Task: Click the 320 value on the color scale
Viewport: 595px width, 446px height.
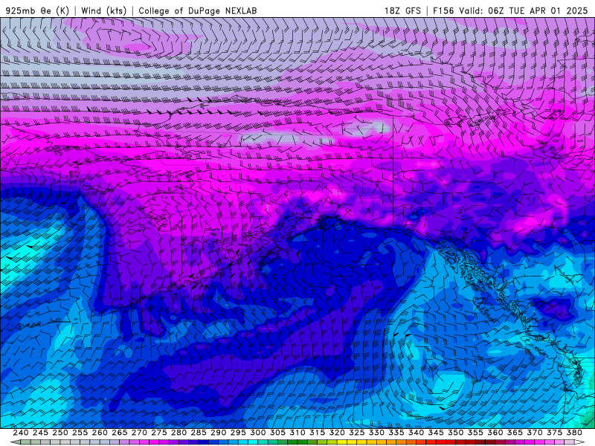Action: click(337, 433)
